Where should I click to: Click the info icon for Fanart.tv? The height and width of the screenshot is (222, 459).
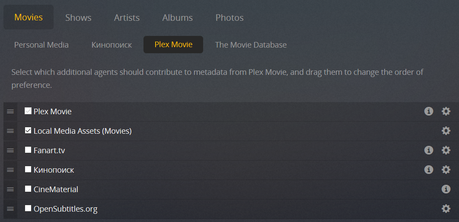(429, 150)
